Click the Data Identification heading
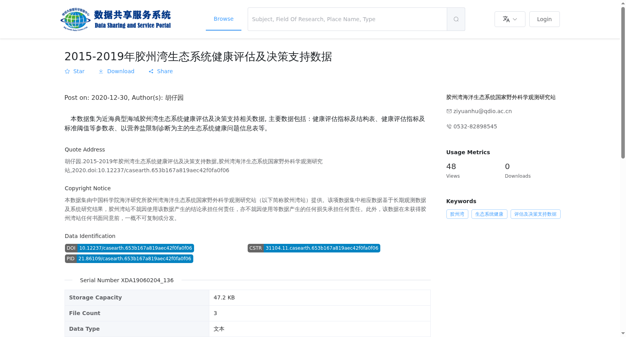Viewport: 626px width, 337px height. (90, 236)
